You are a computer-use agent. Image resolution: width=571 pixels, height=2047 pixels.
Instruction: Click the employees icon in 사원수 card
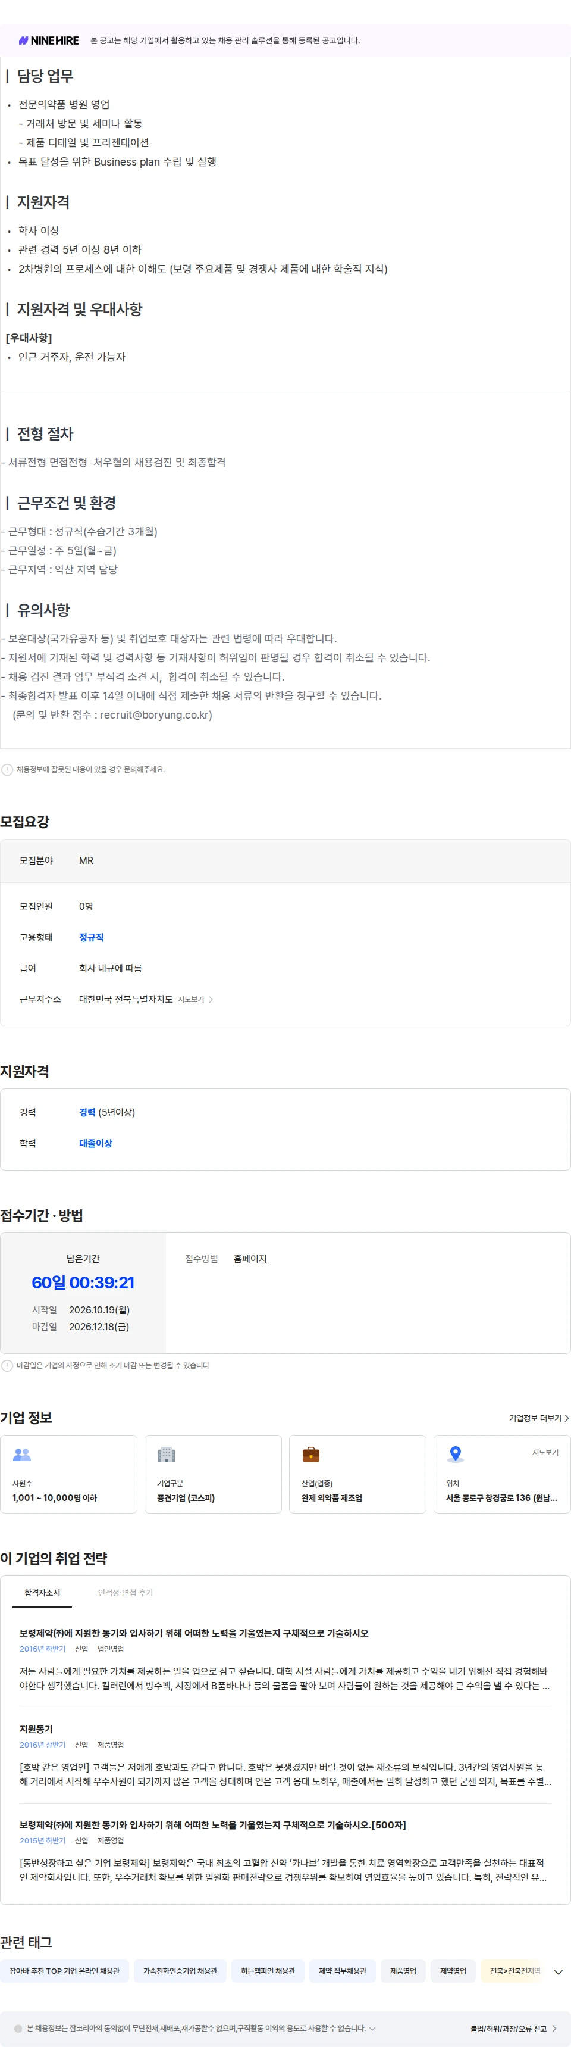(21, 1454)
